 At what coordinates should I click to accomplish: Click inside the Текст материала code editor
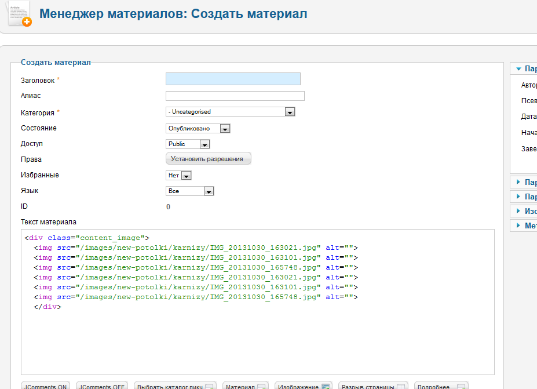click(257, 336)
